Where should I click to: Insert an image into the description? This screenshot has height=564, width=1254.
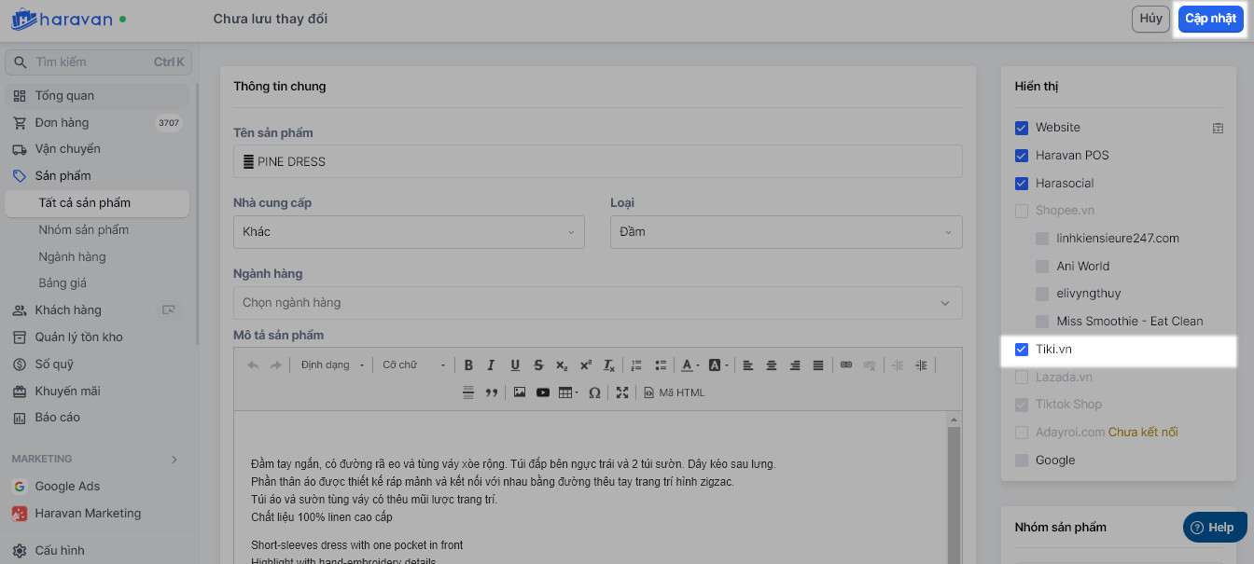pyautogui.click(x=520, y=392)
